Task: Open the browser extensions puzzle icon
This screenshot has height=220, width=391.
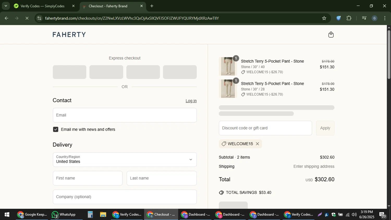Action: click(349, 18)
